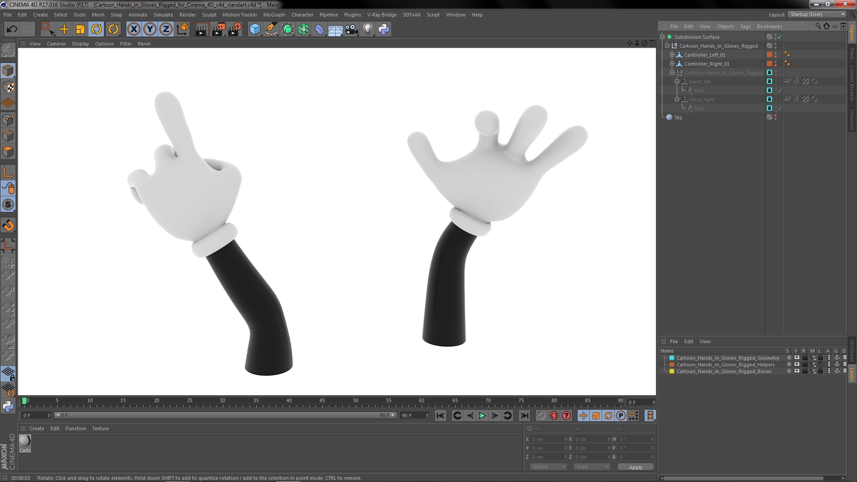The width and height of the screenshot is (857, 482).
Task: Enable Polygons mode in left toolbar
Action: pos(8,152)
